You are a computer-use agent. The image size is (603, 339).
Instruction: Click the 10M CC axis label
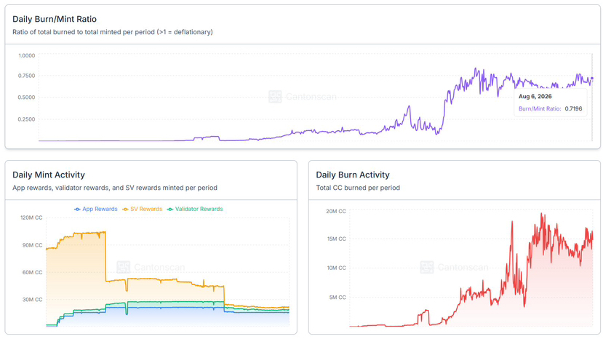click(337, 268)
